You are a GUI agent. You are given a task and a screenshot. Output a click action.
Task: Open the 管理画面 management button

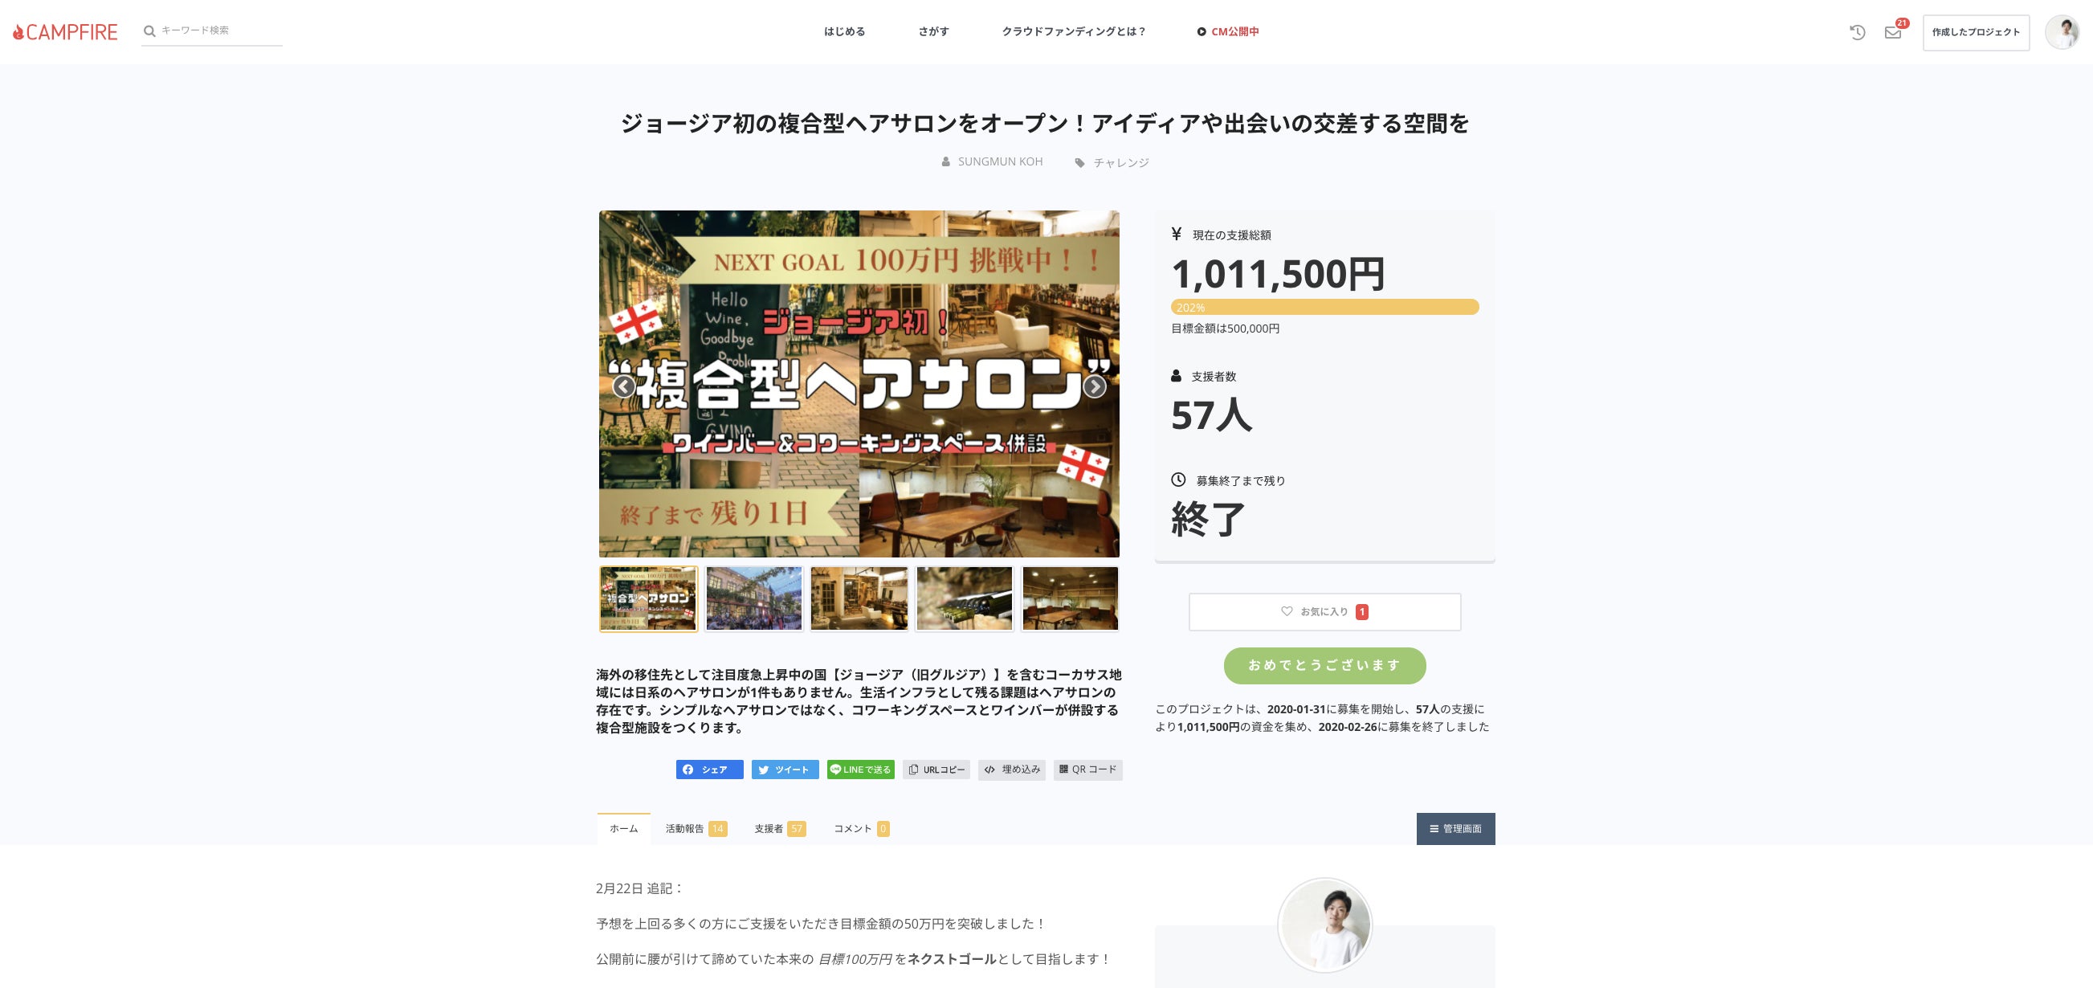[x=1455, y=829]
